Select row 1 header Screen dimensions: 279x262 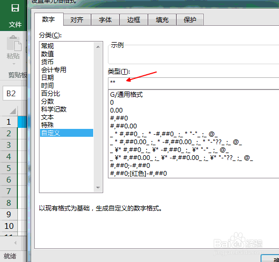pos(8,122)
